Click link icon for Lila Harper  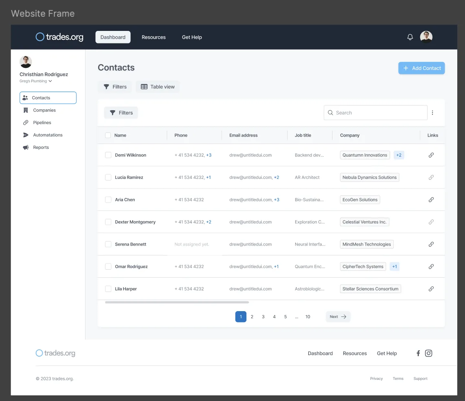pyautogui.click(x=431, y=289)
